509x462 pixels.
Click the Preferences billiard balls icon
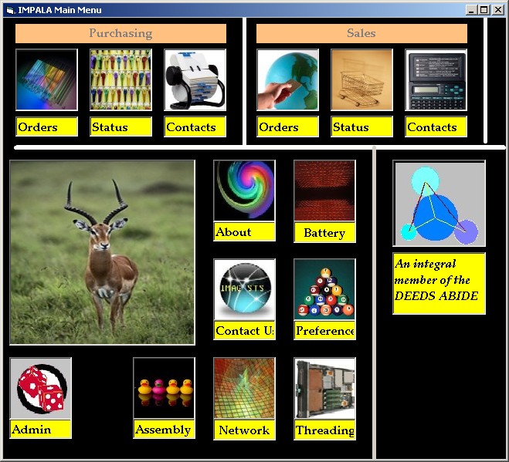pos(324,289)
